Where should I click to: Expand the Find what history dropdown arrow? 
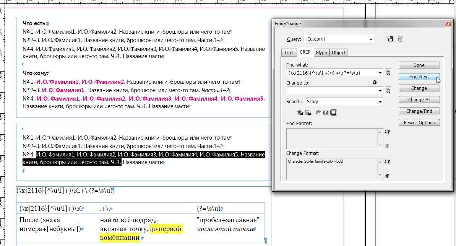(x=380, y=73)
